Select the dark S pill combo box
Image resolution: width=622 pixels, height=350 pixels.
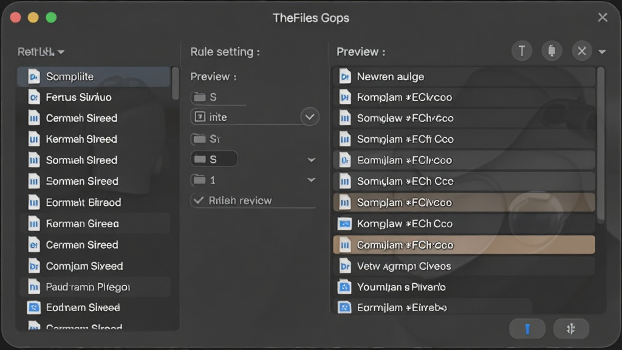[214, 159]
